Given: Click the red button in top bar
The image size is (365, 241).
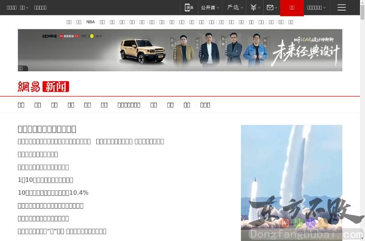Looking at the screenshot, I should click(x=292, y=8).
